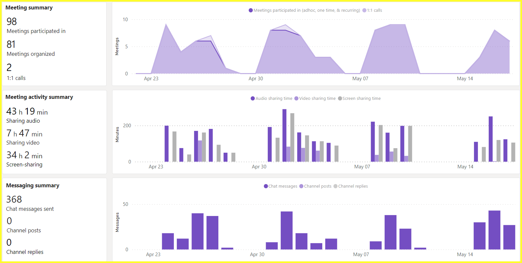Screen dimensions: 522x263
Task: Click the May 07 label on the Messages chart
Action: [361, 255]
